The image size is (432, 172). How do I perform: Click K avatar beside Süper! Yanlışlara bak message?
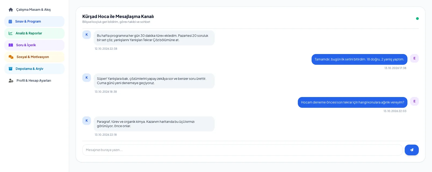(87, 78)
